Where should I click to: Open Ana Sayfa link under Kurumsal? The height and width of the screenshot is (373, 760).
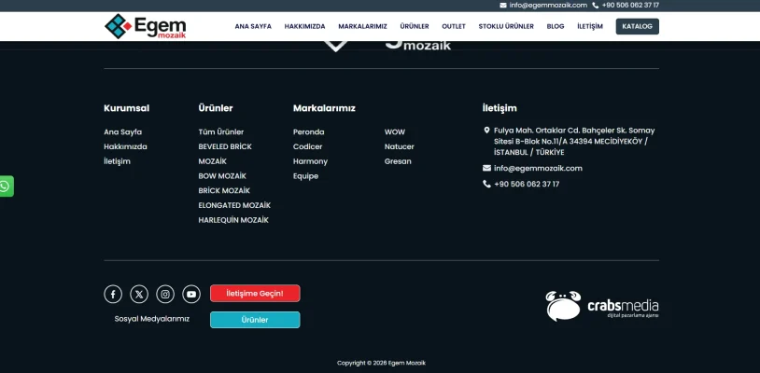click(122, 132)
